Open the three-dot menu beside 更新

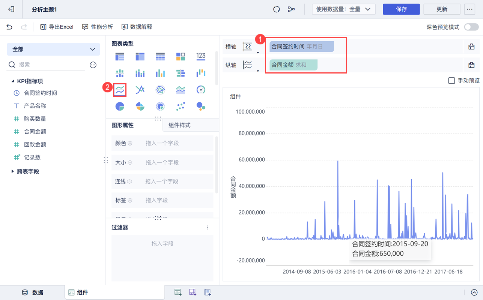coord(469,9)
